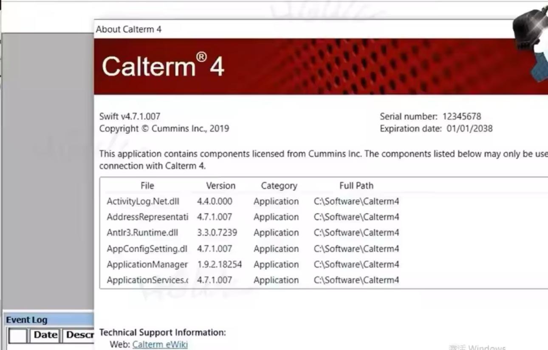Click the blank first Event Log column header
This screenshot has height=350, width=548.
[x=18, y=336]
